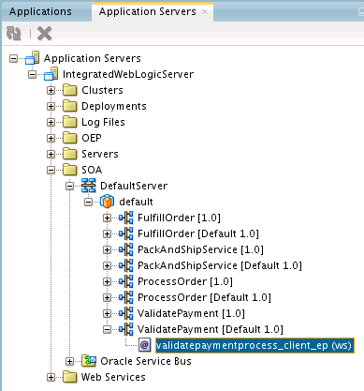Select validatepaymentprocess_client_ep (ws) endpoint

point(255,346)
